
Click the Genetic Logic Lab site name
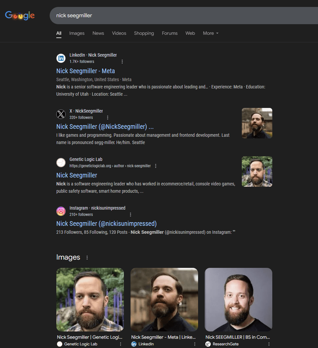click(86, 159)
